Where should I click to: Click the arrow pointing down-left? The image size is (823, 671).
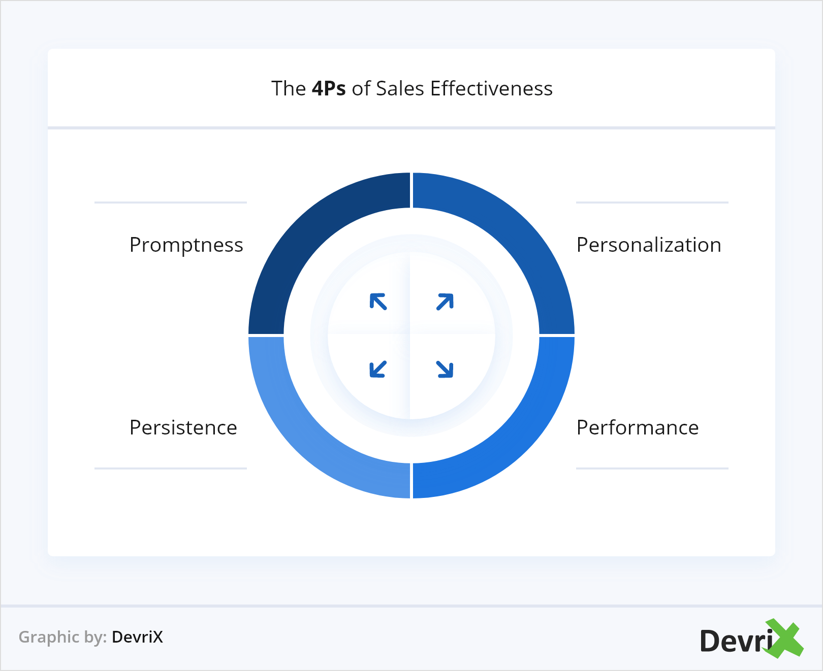pyautogui.click(x=378, y=369)
